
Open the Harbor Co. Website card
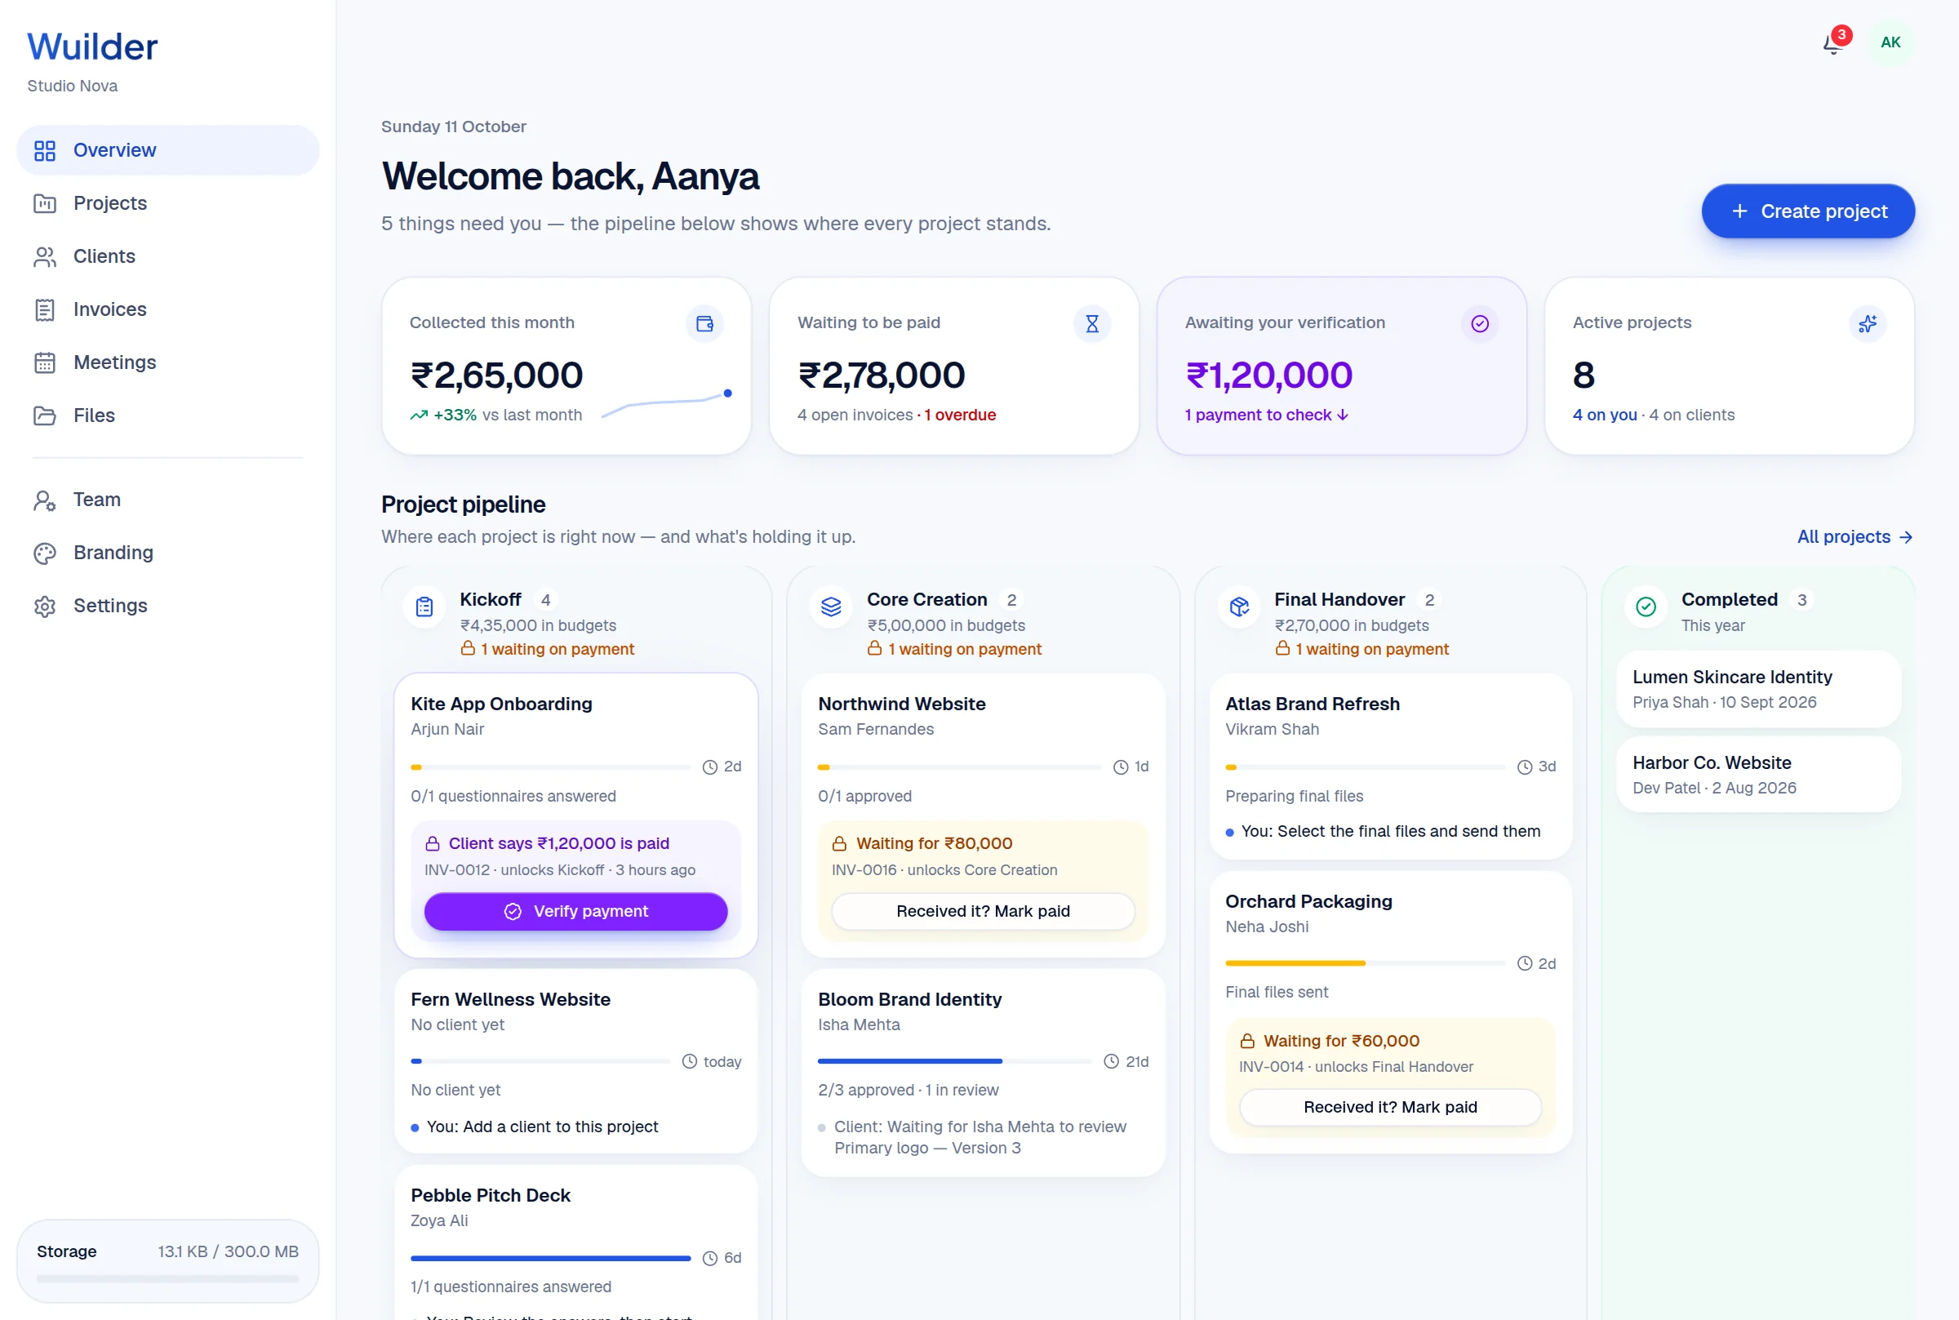pyautogui.click(x=1758, y=775)
